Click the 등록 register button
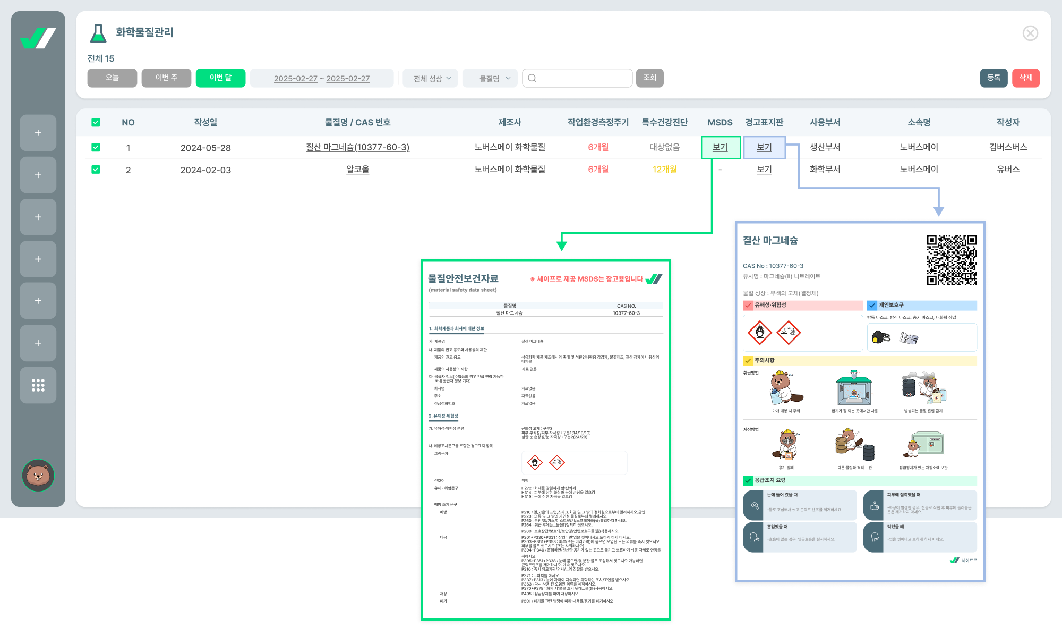The height and width of the screenshot is (627, 1062). click(994, 78)
